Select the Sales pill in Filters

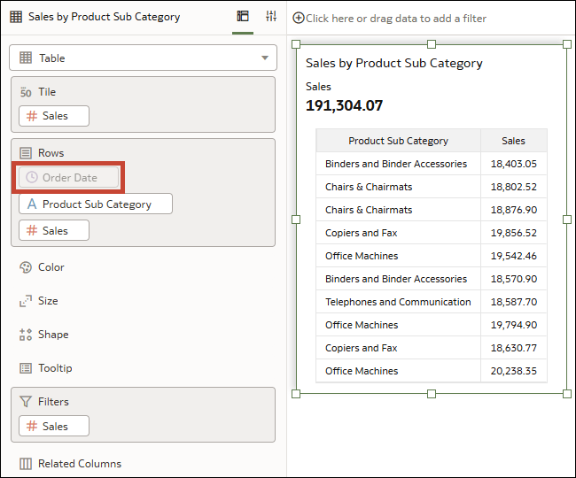55,426
